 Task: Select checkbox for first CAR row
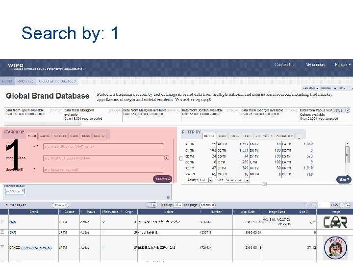[2, 222]
